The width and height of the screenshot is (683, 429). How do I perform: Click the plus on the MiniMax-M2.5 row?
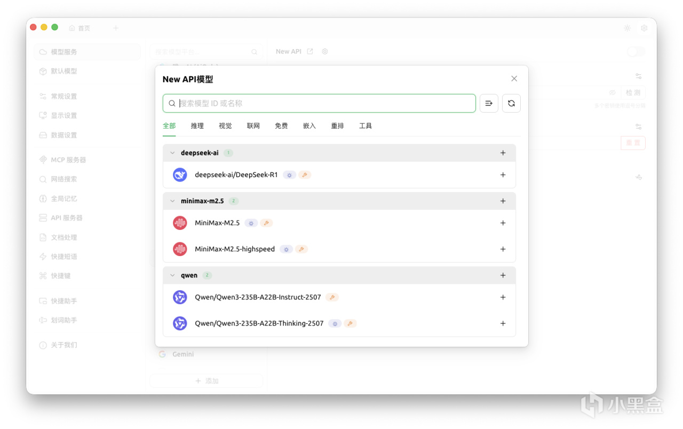[503, 223]
